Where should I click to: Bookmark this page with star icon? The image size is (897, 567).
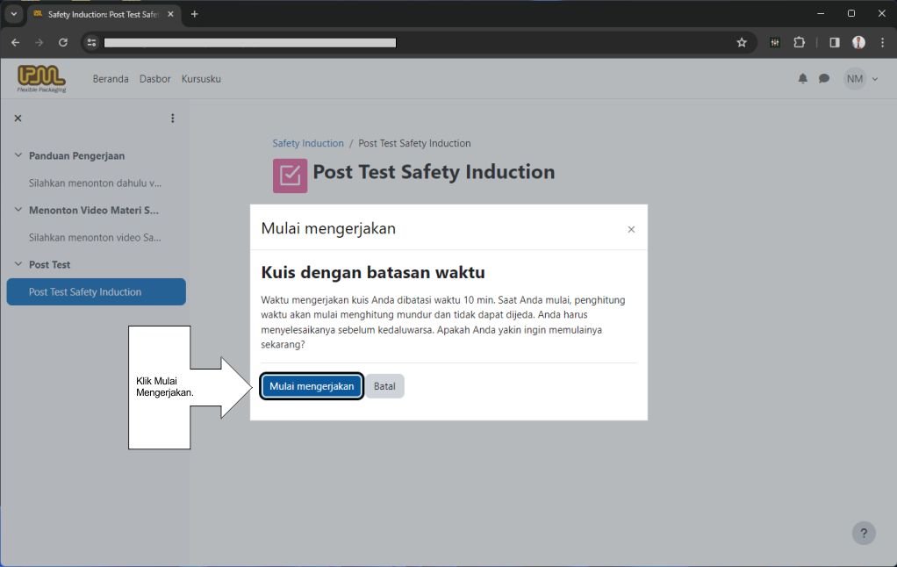(742, 42)
